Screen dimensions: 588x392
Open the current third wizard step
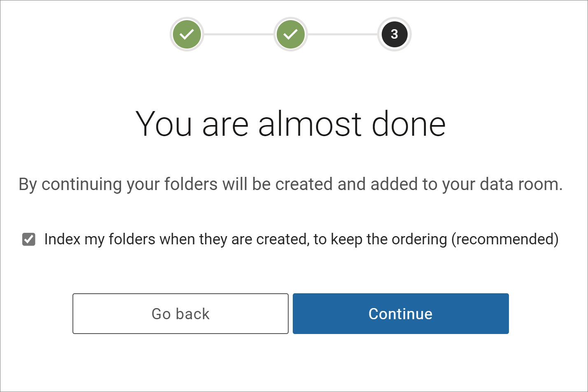tap(394, 34)
